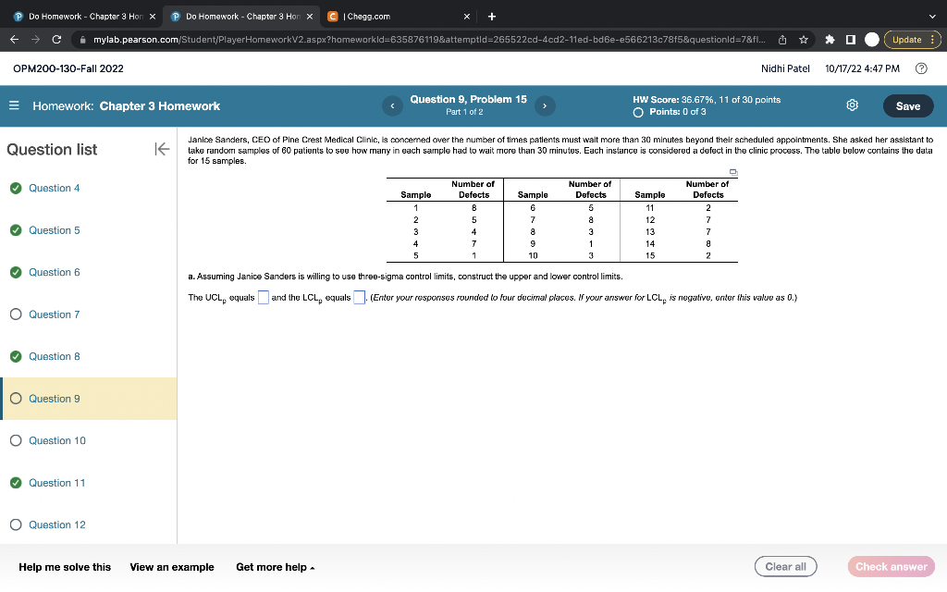
Task: Click the data table popout icon
Action: tap(733, 172)
